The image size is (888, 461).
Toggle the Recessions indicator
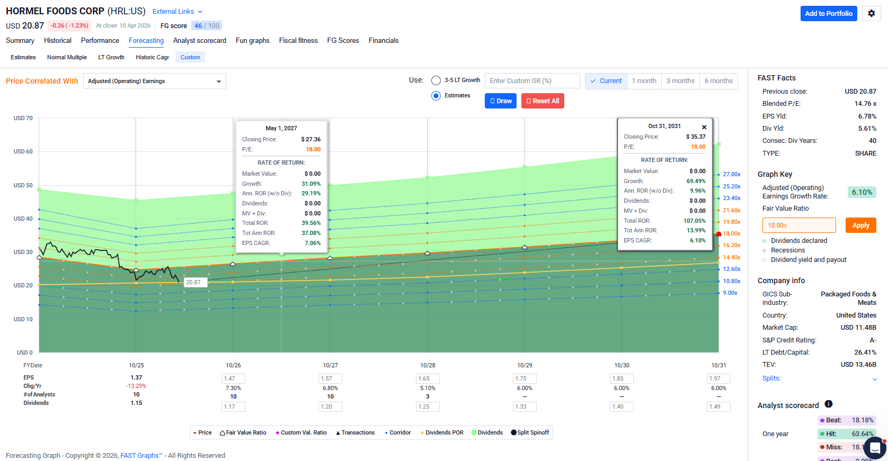[x=765, y=250]
